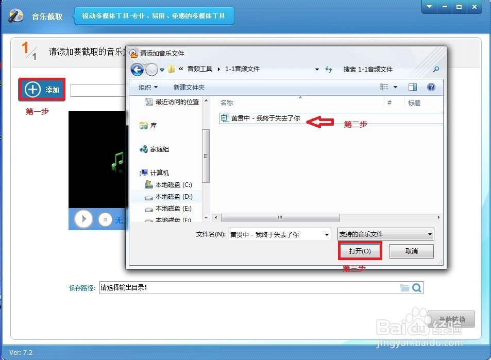This screenshot has width=491, height=360.
Task: Open help with the question mark icon
Action: tap(431, 87)
